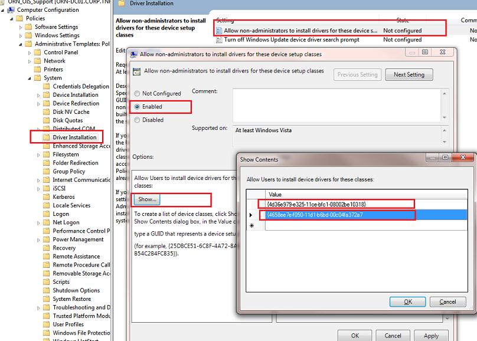
Task: Select the Power Management tree item
Action: pos(78,240)
